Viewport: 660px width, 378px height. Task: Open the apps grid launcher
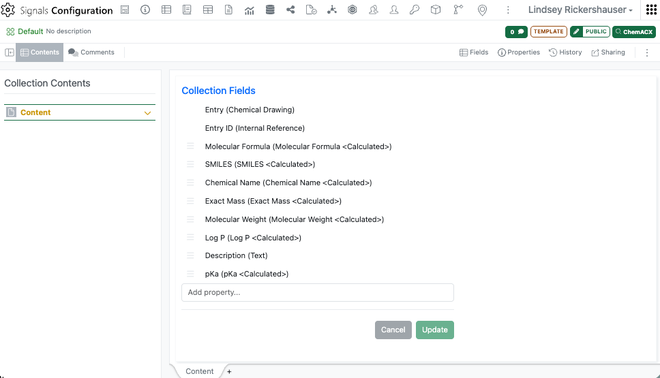(651, 10)
